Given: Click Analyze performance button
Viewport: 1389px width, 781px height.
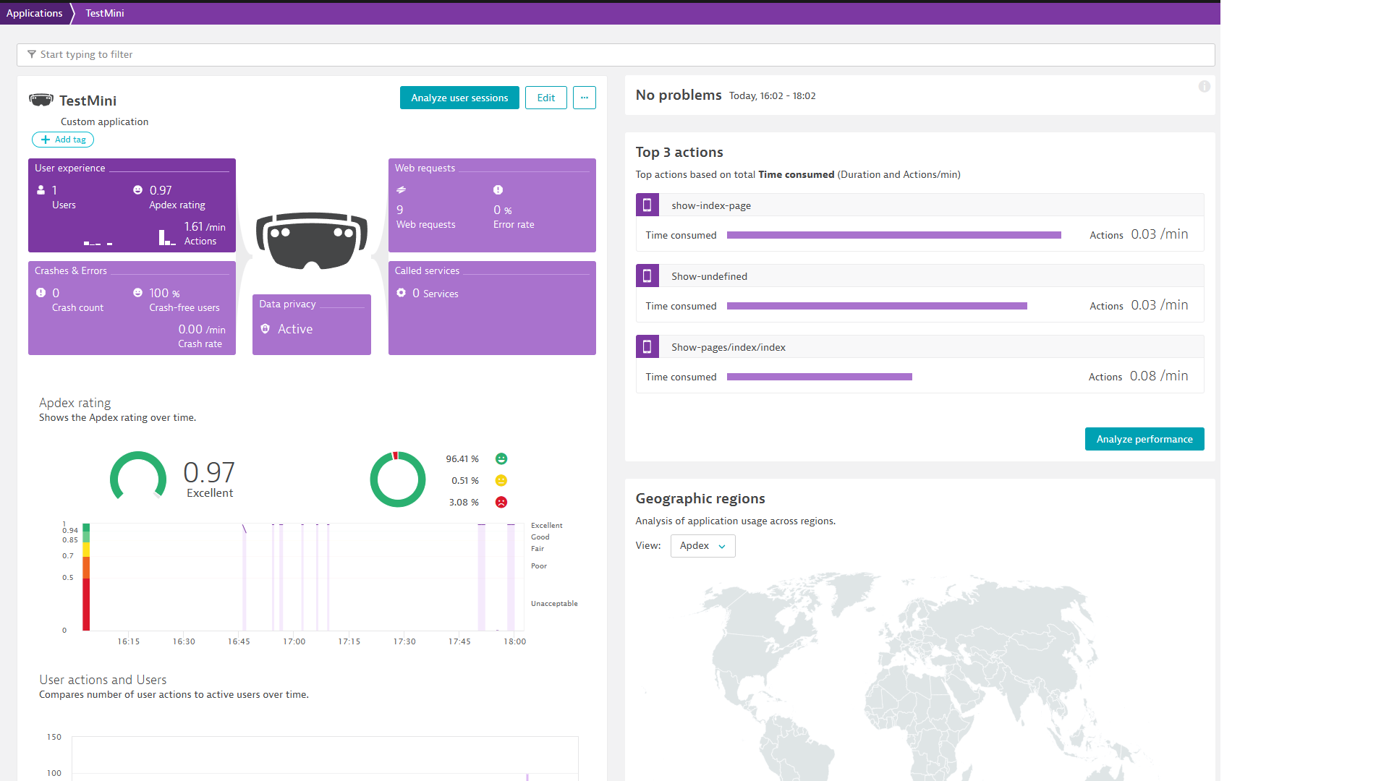Looking at the screenshot, I should pyautogui.click(x=1144, y=439).
